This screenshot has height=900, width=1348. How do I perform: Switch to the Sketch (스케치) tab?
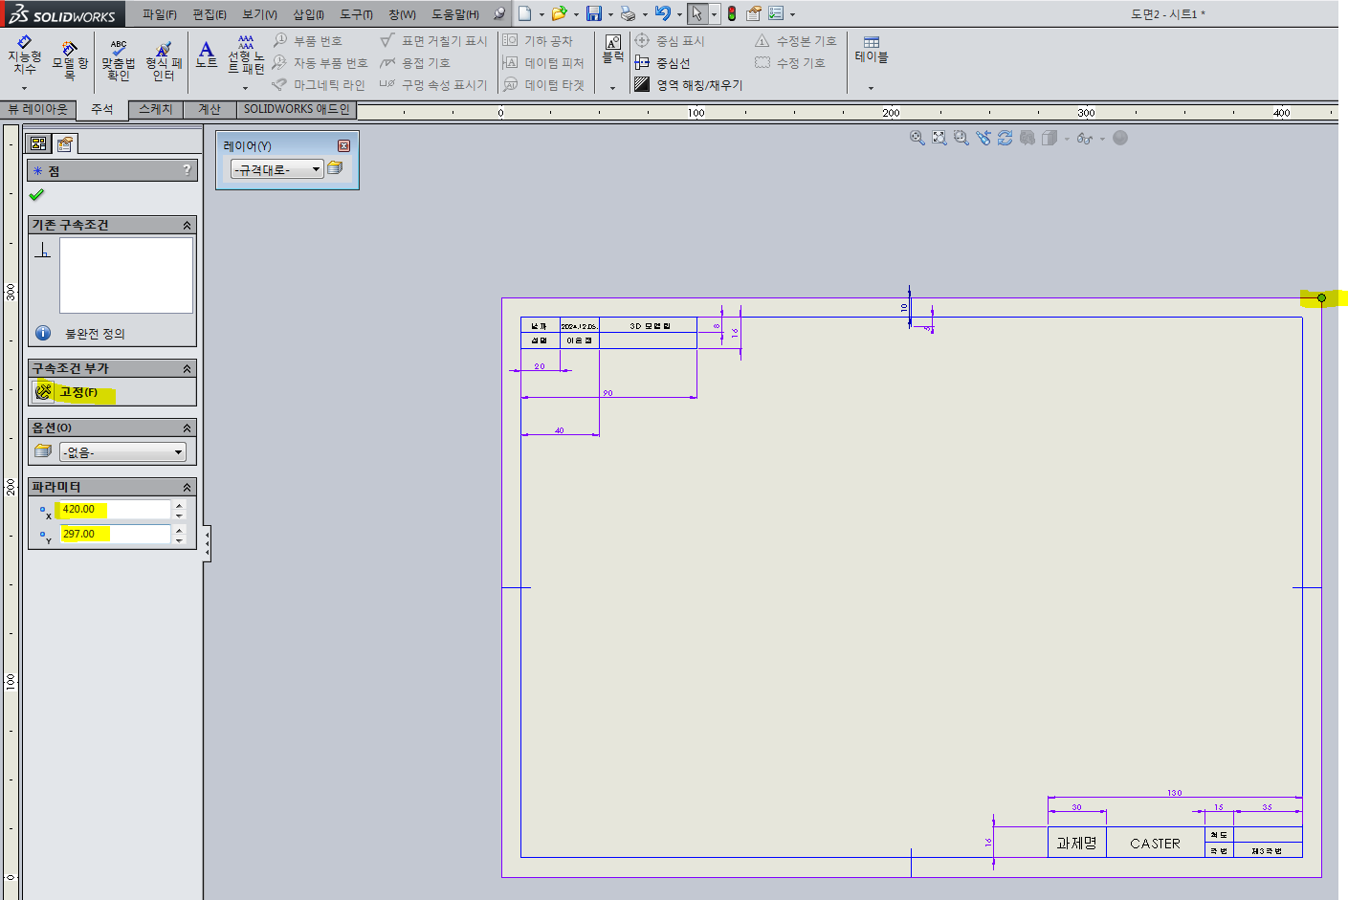(155, 110)
